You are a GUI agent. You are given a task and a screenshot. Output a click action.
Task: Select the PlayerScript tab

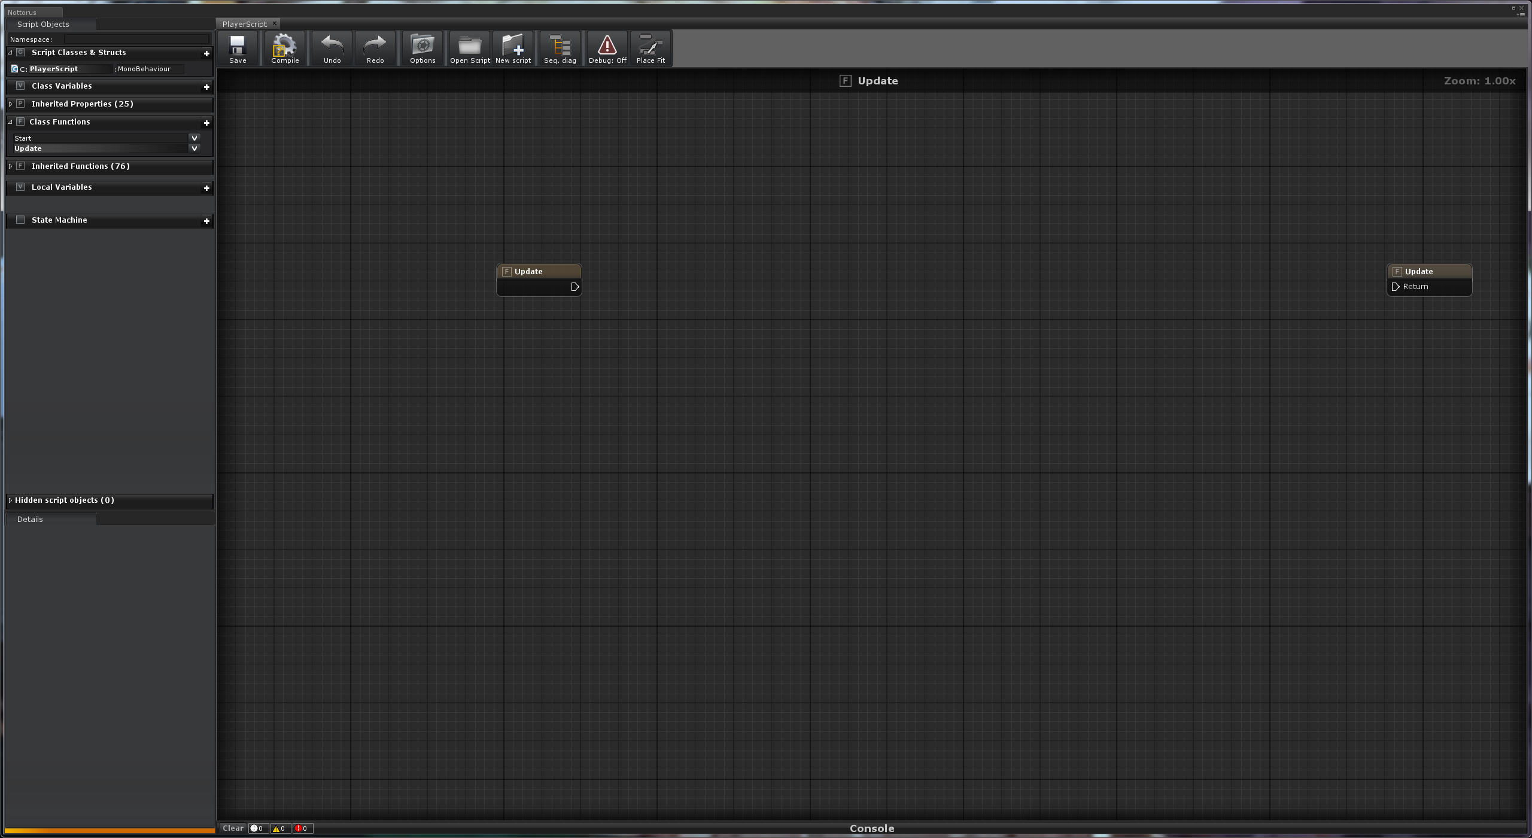tap(245, 23)
